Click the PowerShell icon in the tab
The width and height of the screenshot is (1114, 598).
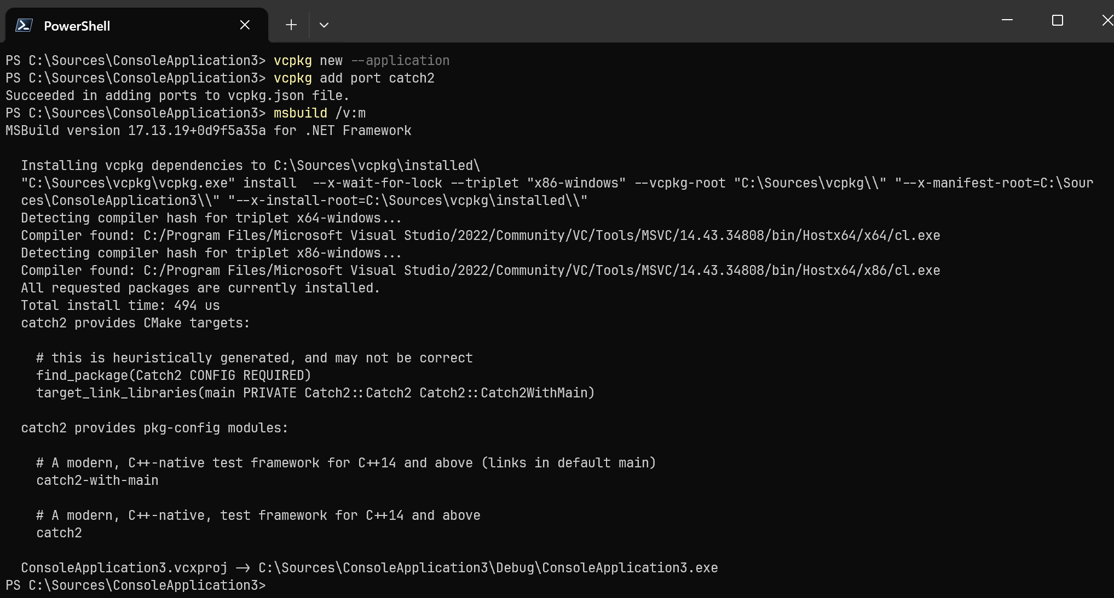coord(24,25)
